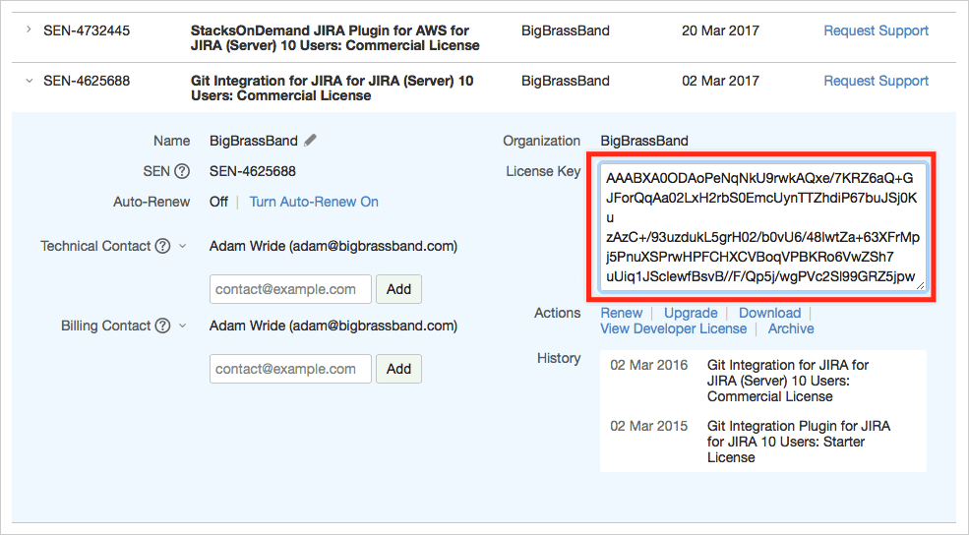Open the Technical Contact help icon
Screen dimensions: 969x535
(x=163, y=246)
